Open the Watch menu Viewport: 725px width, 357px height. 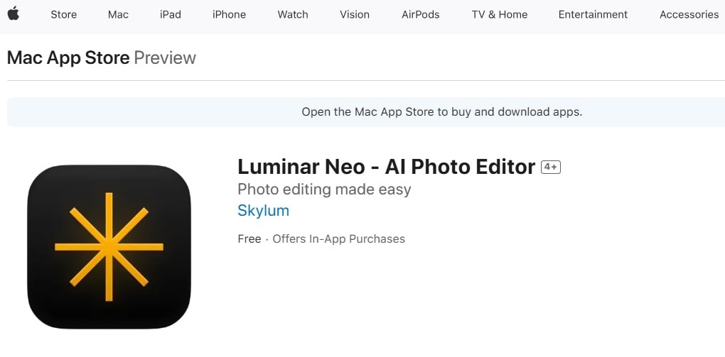pyautogui.click(x=293, y=14)
